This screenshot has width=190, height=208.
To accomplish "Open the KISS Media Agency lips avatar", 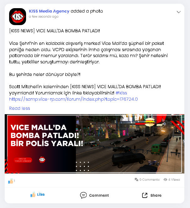I will (18, 17).
